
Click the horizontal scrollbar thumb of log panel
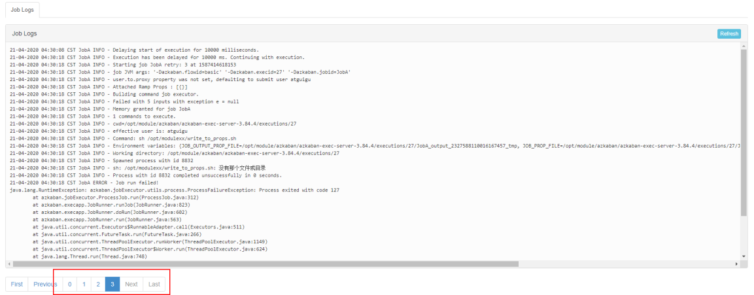coord(266,264)
